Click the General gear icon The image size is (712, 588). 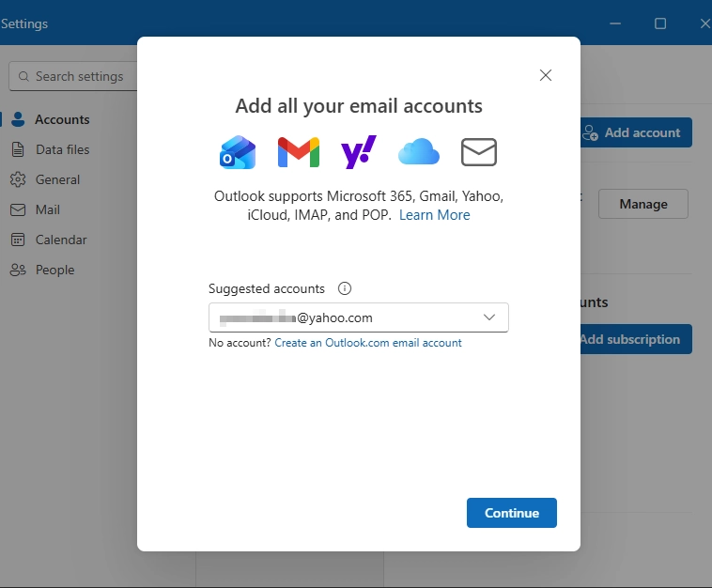18,179
